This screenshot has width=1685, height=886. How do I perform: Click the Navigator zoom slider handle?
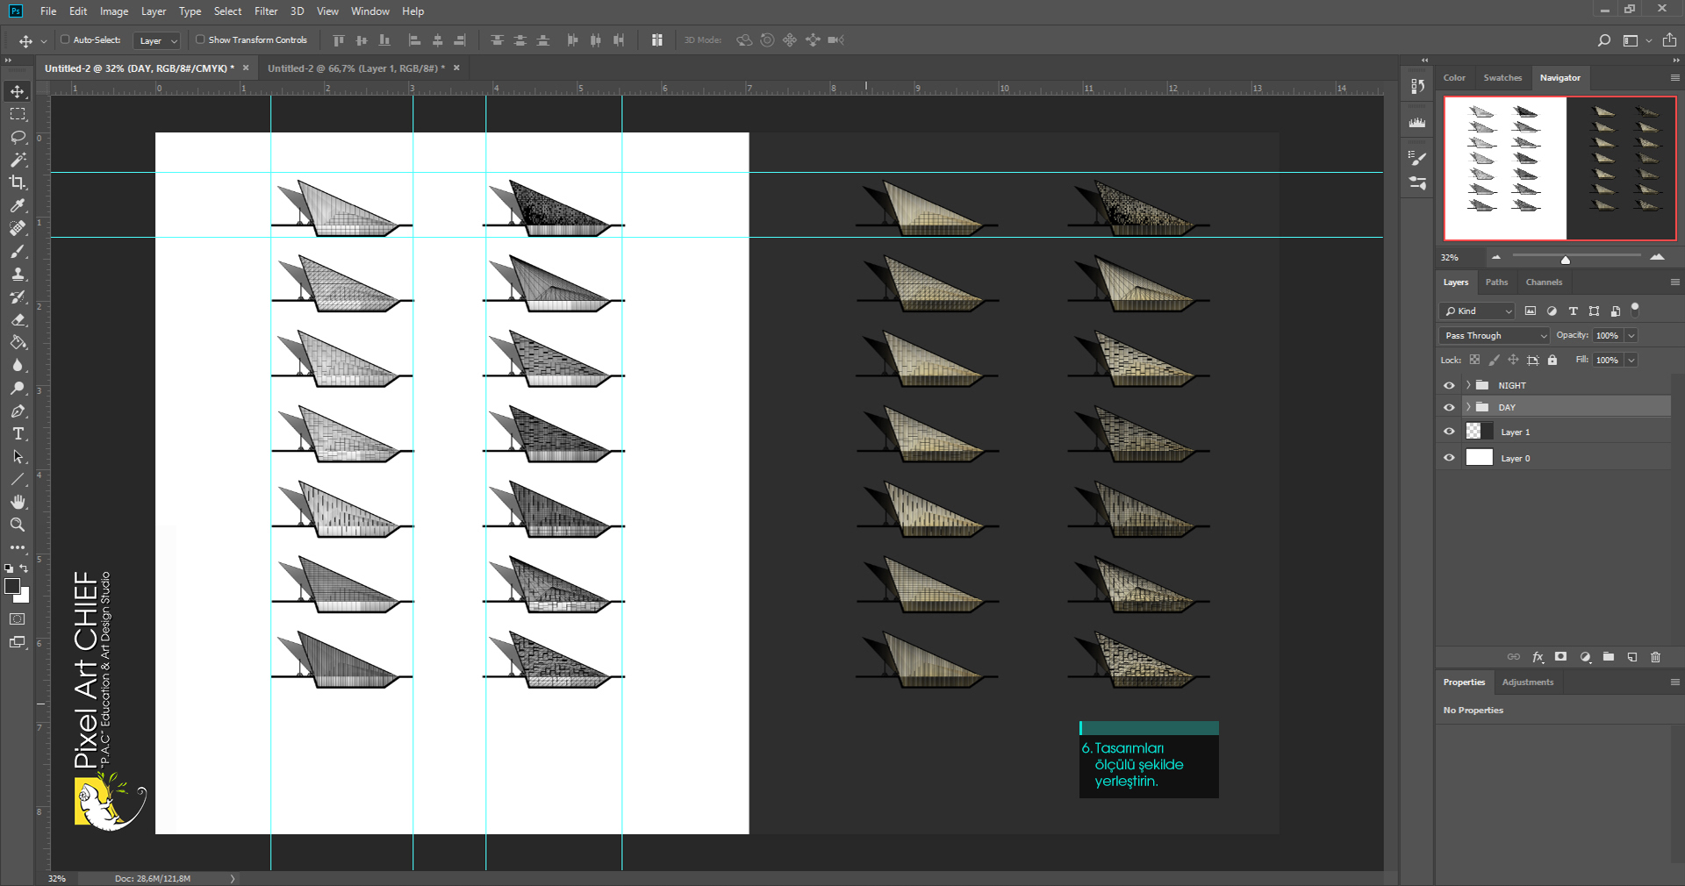click(1565, 260)
